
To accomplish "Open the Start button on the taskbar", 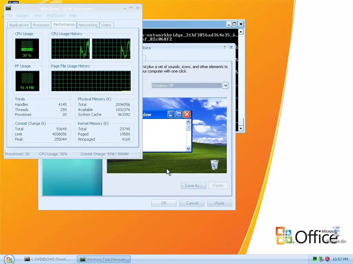I will pyautogui.click(x=9, y=260).
